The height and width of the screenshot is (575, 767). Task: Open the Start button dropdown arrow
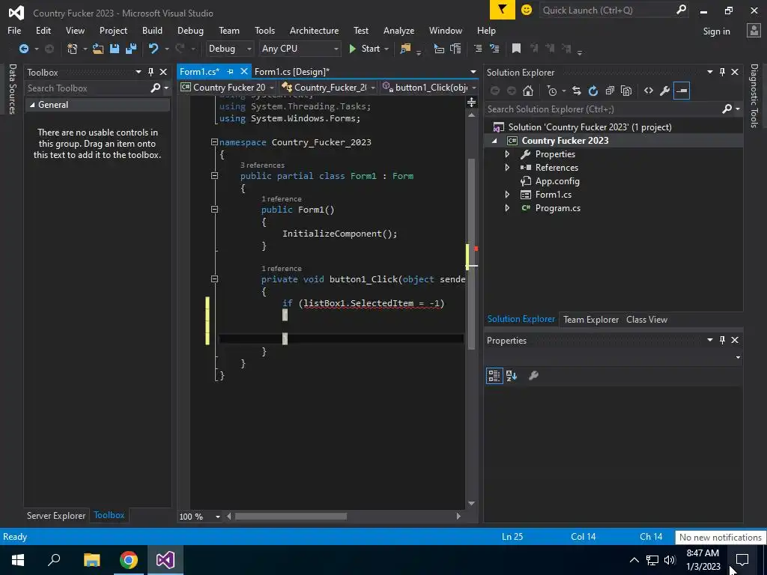click(386, 49)
